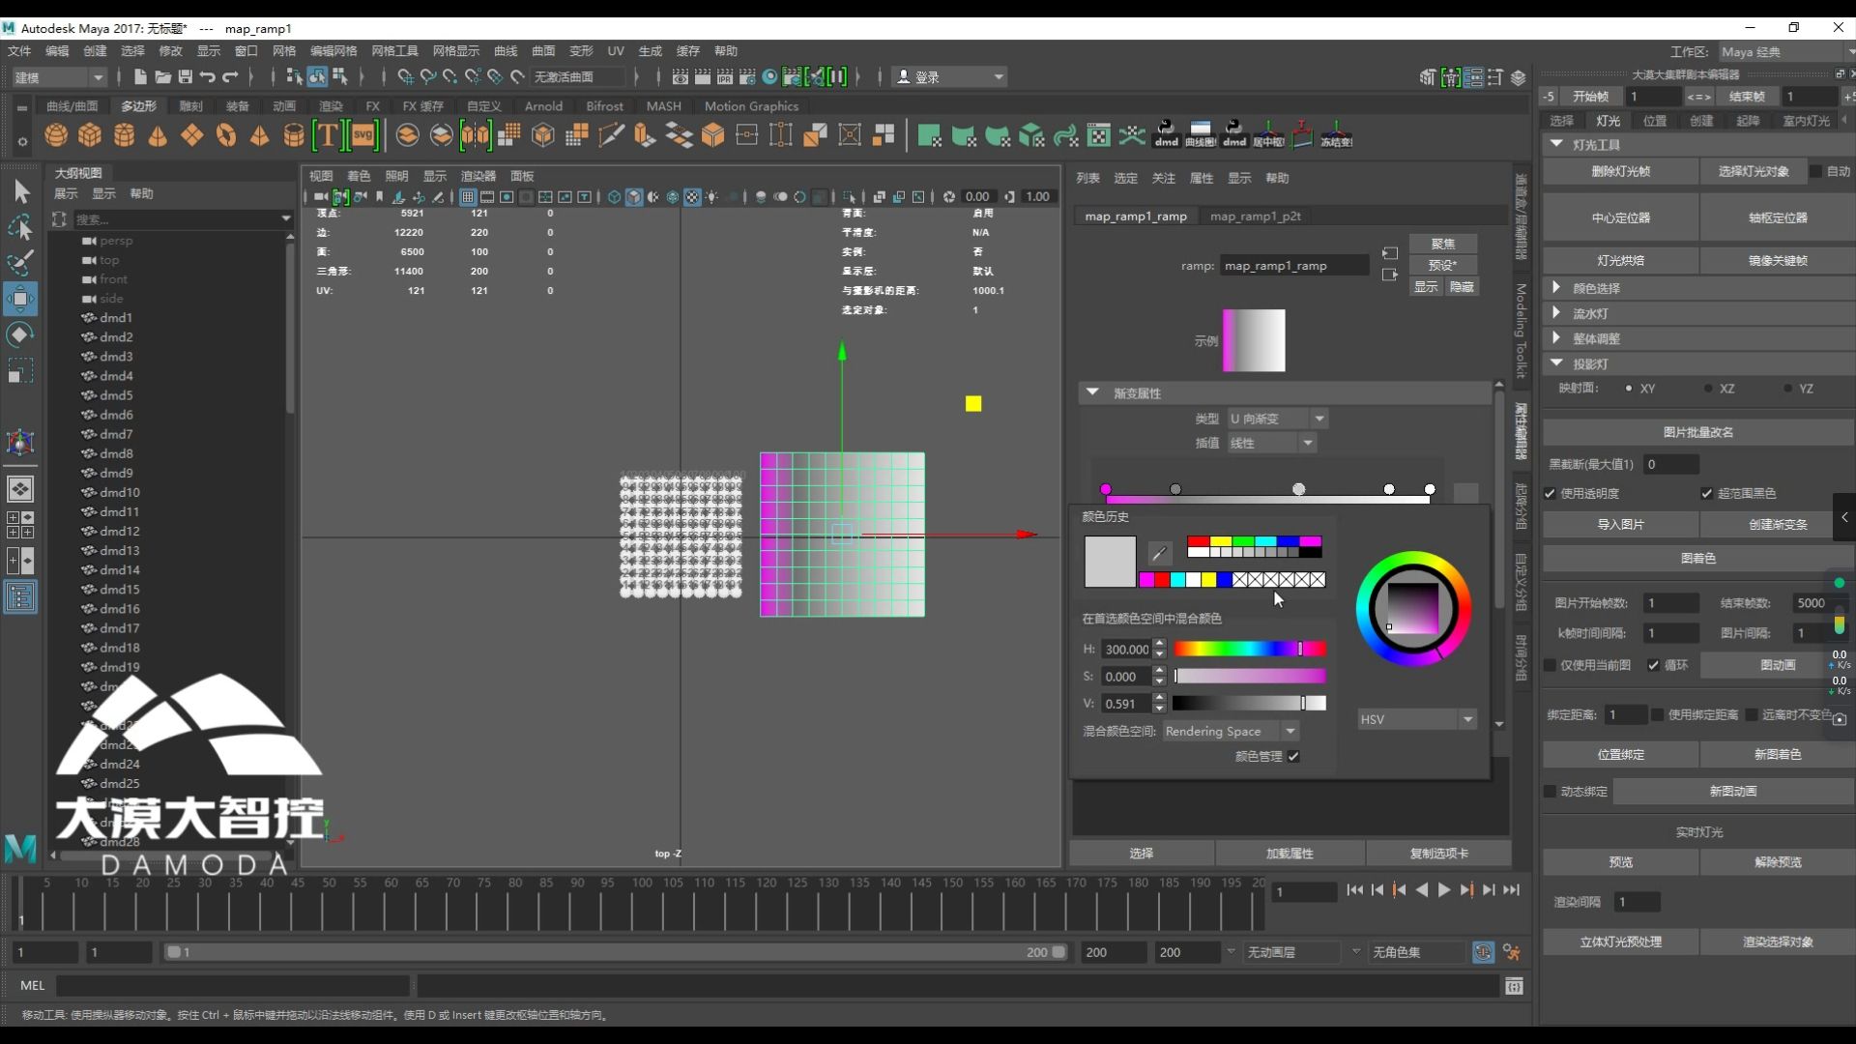Viewport: 1856px width, 1044px height.
Task: Open the script editor icon
Action: tap(1514, 986)
